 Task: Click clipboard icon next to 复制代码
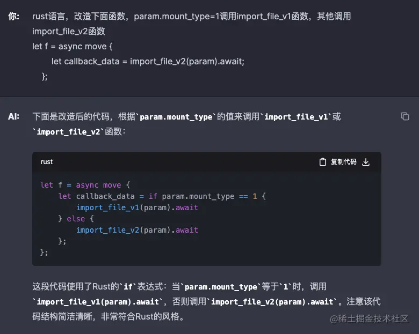(x=323, y=162)
